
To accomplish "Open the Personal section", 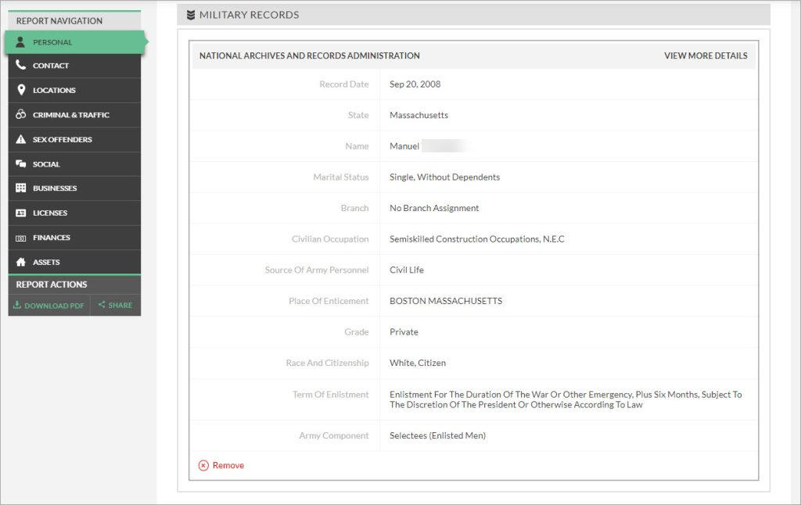I will (74, 42).
